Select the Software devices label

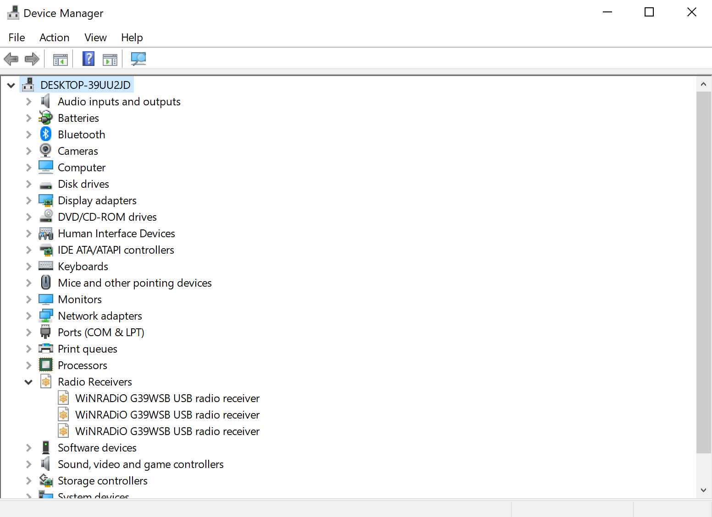[x=97, y=448]
